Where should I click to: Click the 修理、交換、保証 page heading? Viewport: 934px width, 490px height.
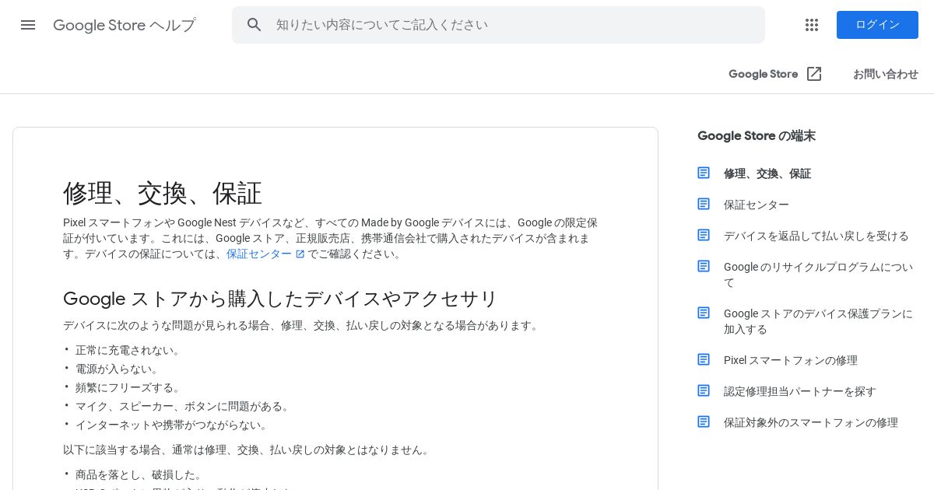163,193
